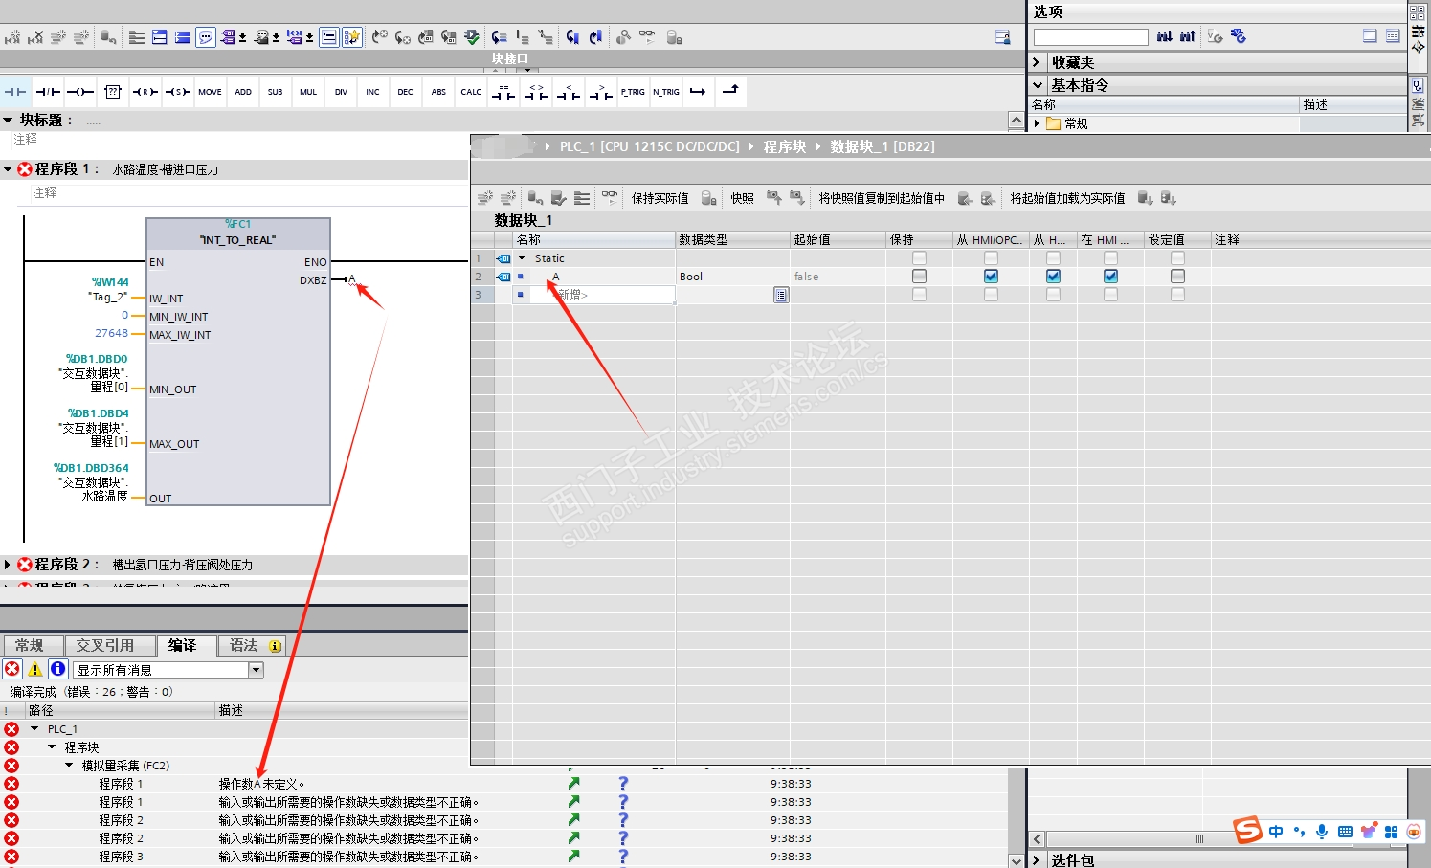This screenshot has height=868, width=1431.
Task: Click the 快照 button
Action: point(742,198)
